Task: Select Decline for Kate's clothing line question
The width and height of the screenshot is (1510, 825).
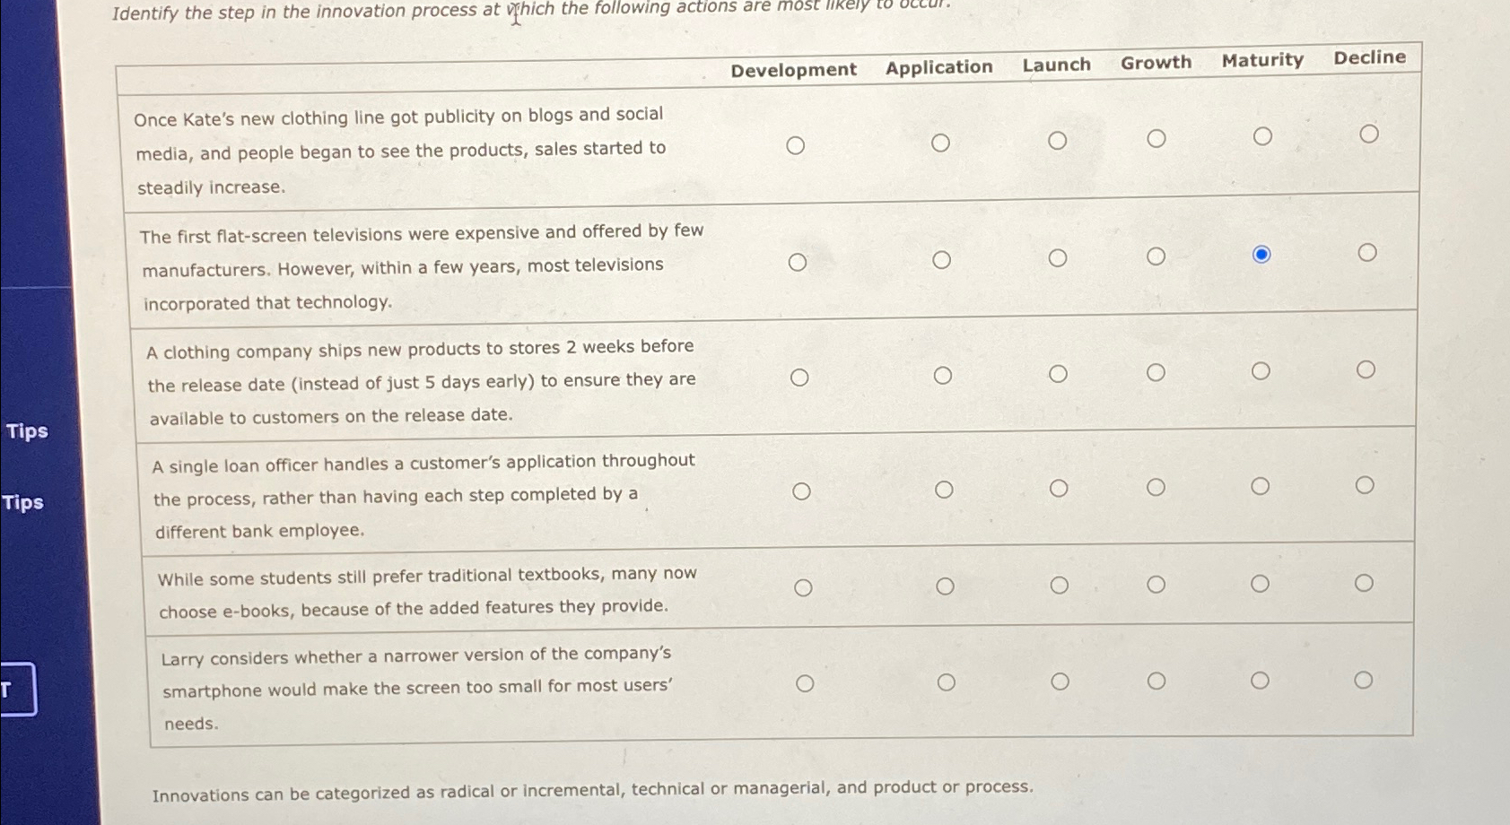Action: click(1369, 135)
